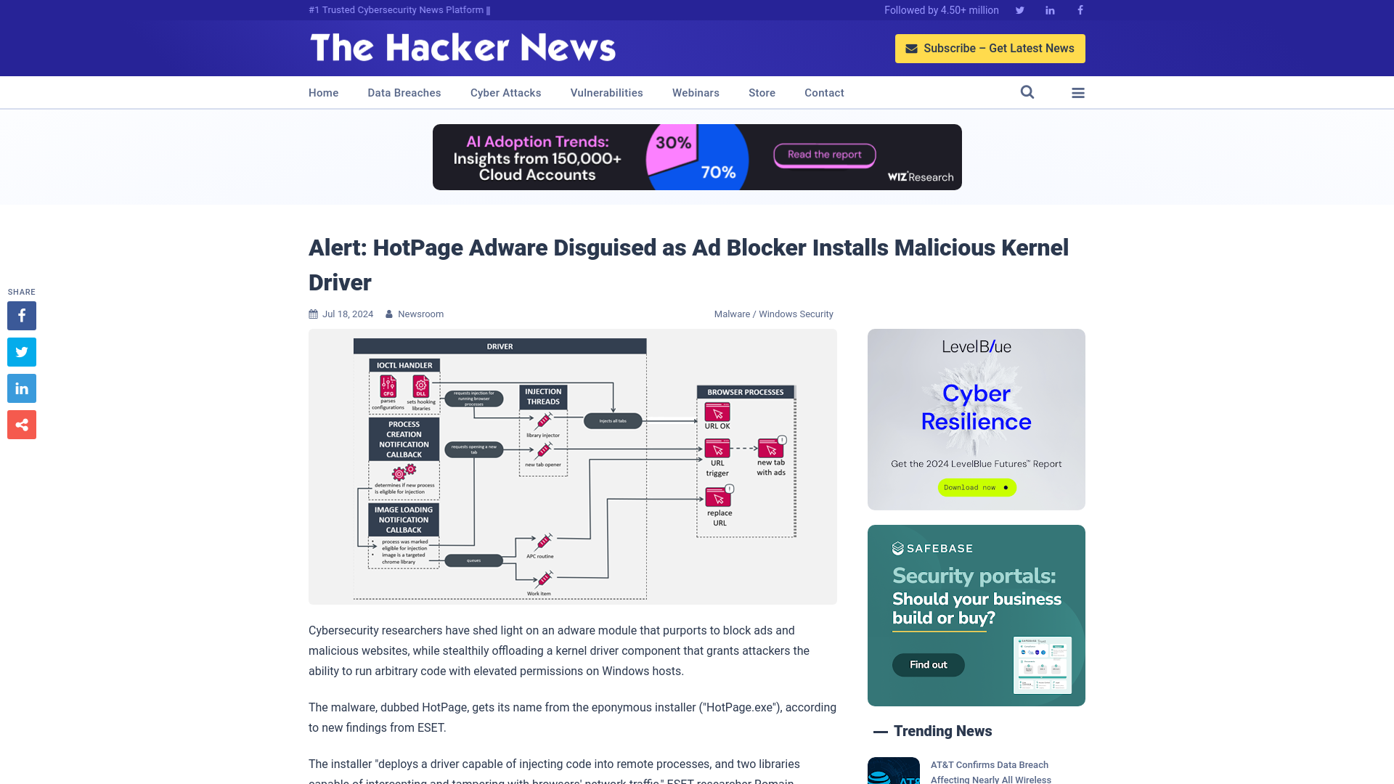Click the Facebook header icon
Screen dimensions: 1394x784
1080,9
